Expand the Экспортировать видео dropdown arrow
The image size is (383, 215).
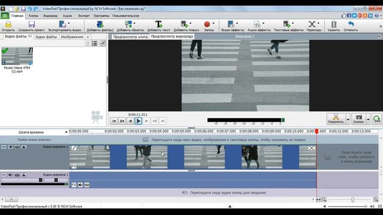tap(69, 23)
